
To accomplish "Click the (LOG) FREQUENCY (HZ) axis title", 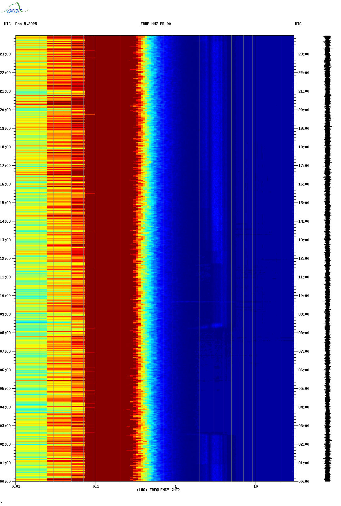I will tap(158, 490).
